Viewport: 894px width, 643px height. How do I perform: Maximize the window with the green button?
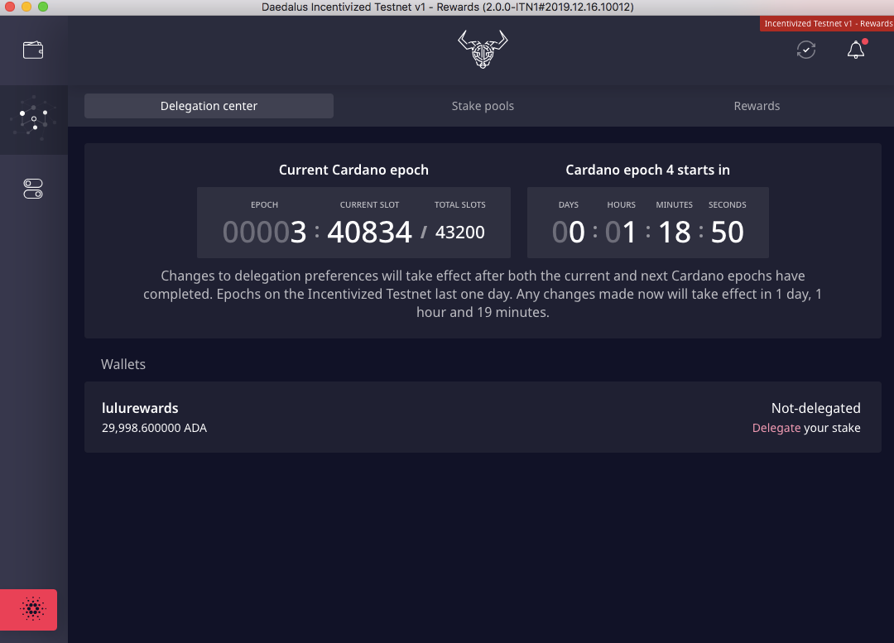tap(43, 7)
